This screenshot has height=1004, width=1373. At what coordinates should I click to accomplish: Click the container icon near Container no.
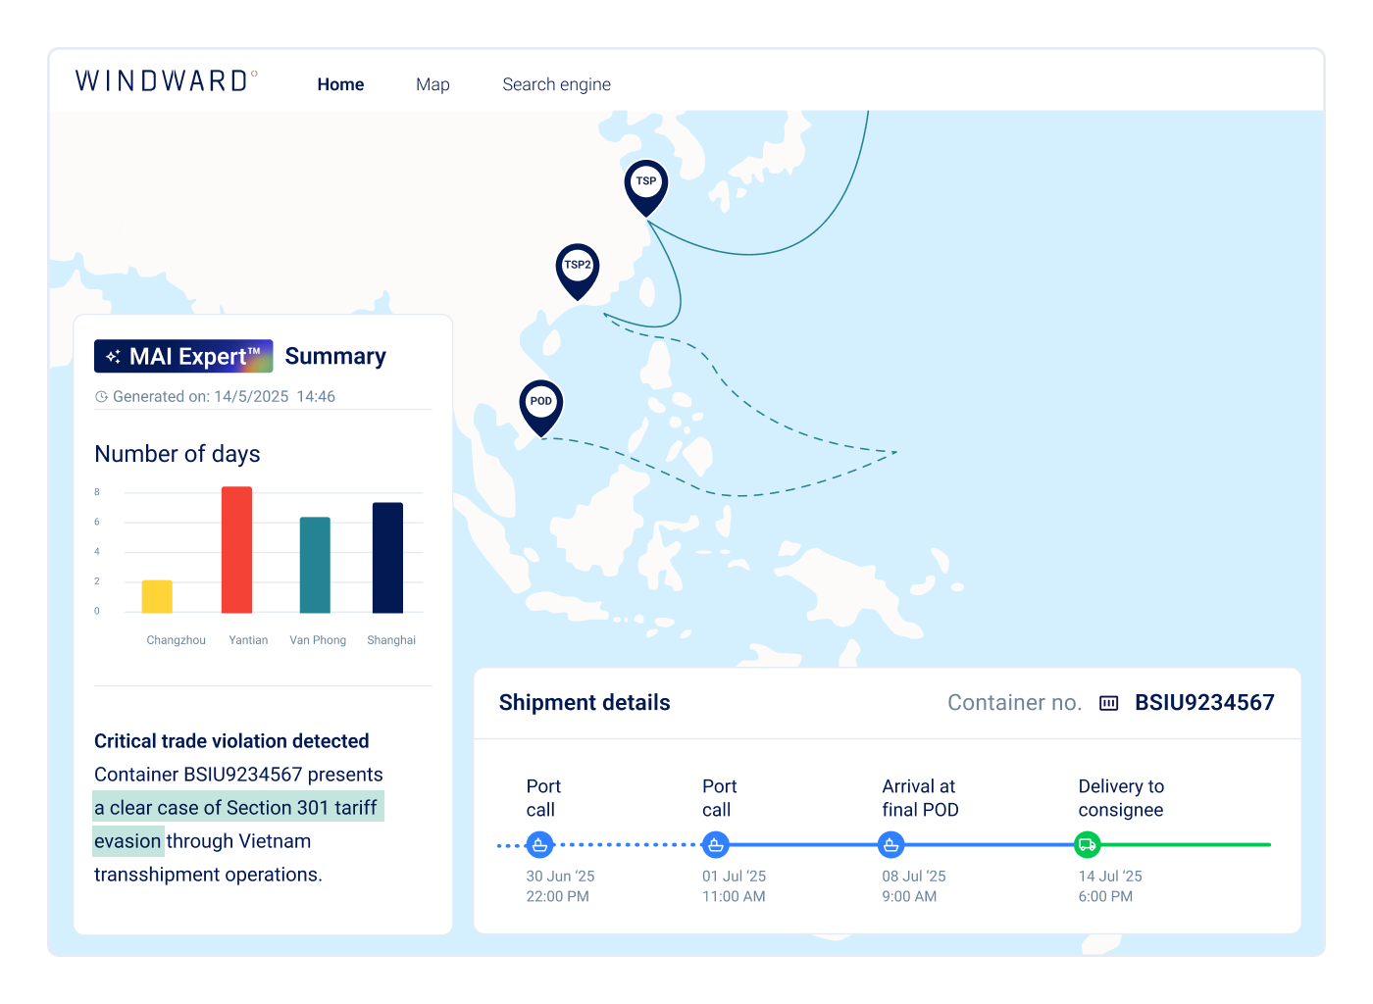tap(1109, 703)
